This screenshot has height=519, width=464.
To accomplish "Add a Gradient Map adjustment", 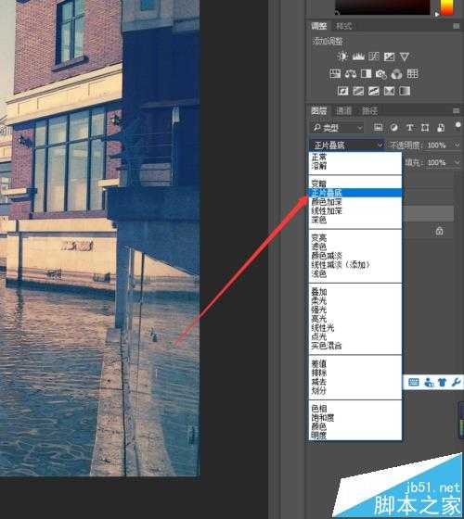I will coord(405,91).
